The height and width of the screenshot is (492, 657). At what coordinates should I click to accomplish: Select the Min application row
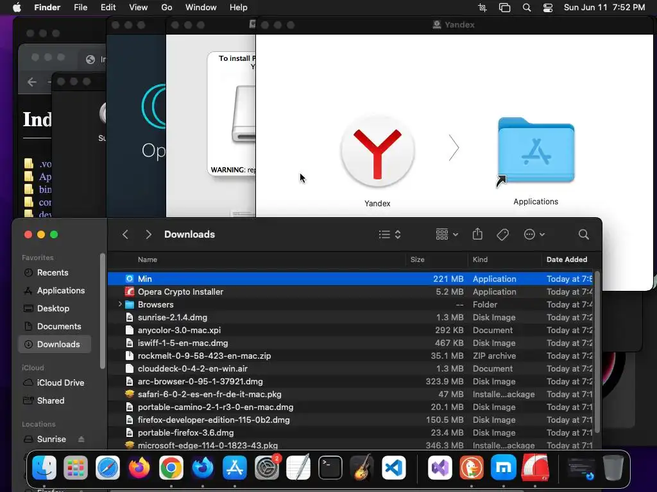click(350, 279)
